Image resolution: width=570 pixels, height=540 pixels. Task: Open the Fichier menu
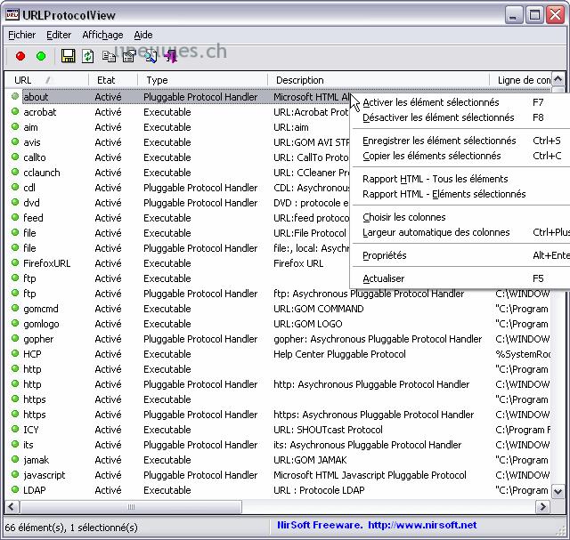(x=21, y=35)
